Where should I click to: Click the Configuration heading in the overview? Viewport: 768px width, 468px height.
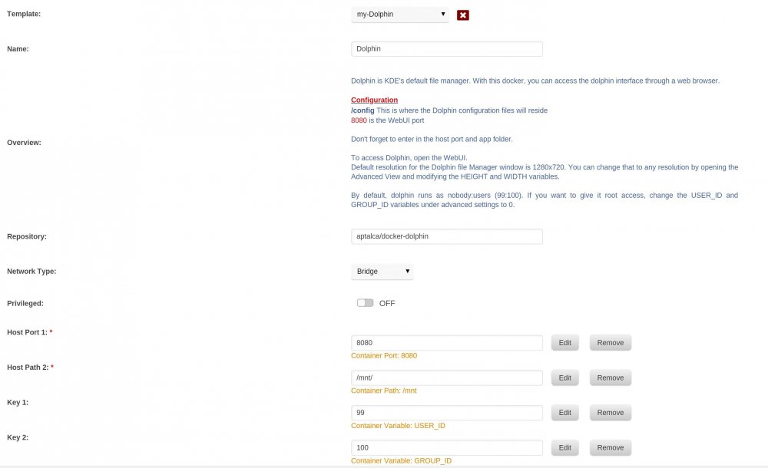pyautogui.click(x=374, y=100)
